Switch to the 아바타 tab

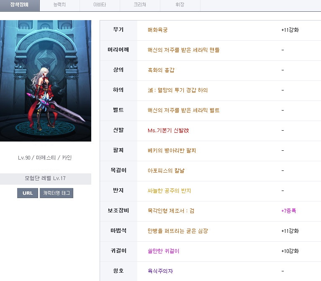[x=100, y=5]
